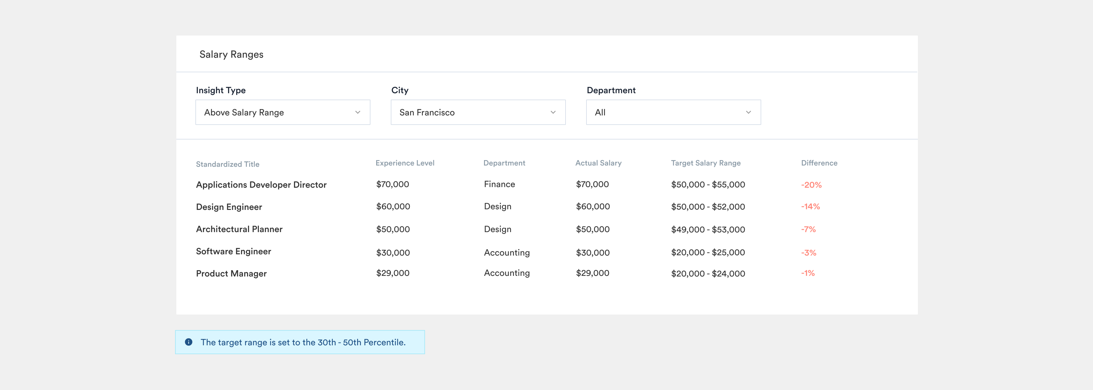Click the $70,000 experience level cell

pyautogui.click(x=392, y=184)
